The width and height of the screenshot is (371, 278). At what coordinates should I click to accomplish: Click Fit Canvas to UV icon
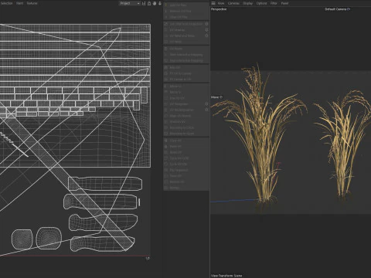pyautogui.click(x=166, y=80)
